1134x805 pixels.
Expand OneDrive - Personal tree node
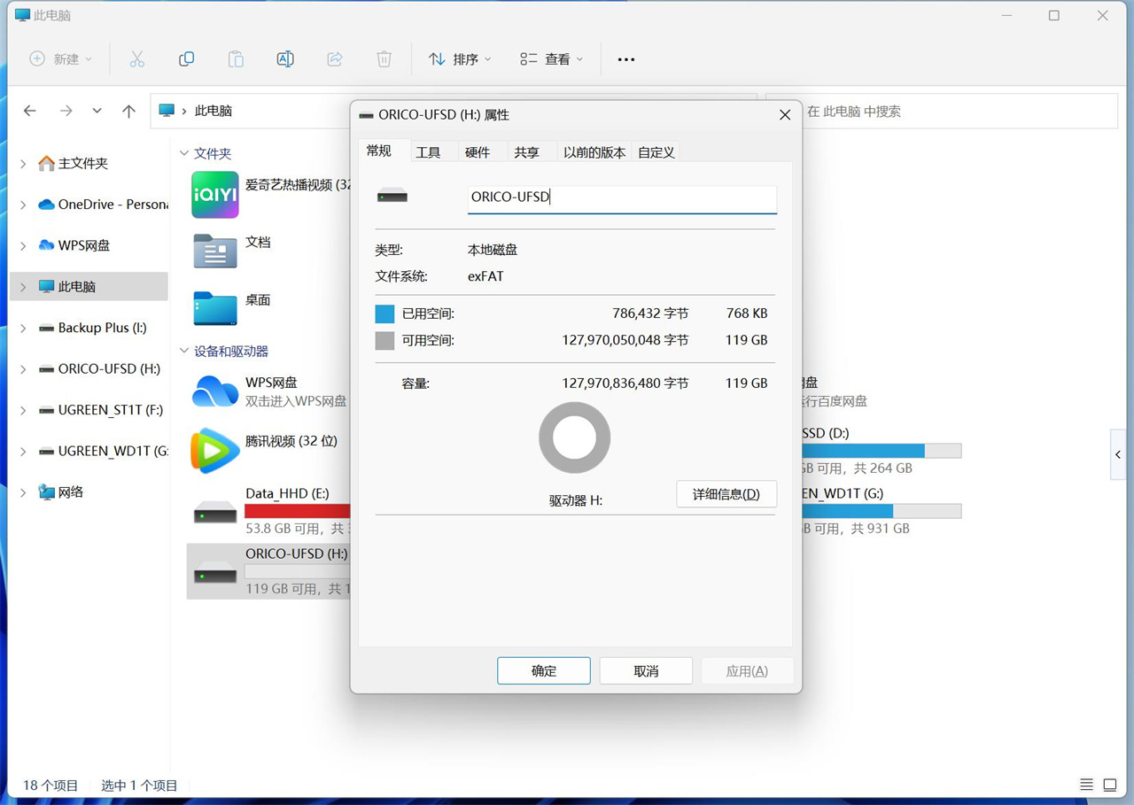[23, 205]
